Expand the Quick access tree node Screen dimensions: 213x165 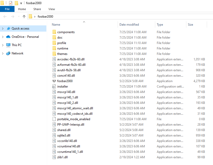(3, 28)
